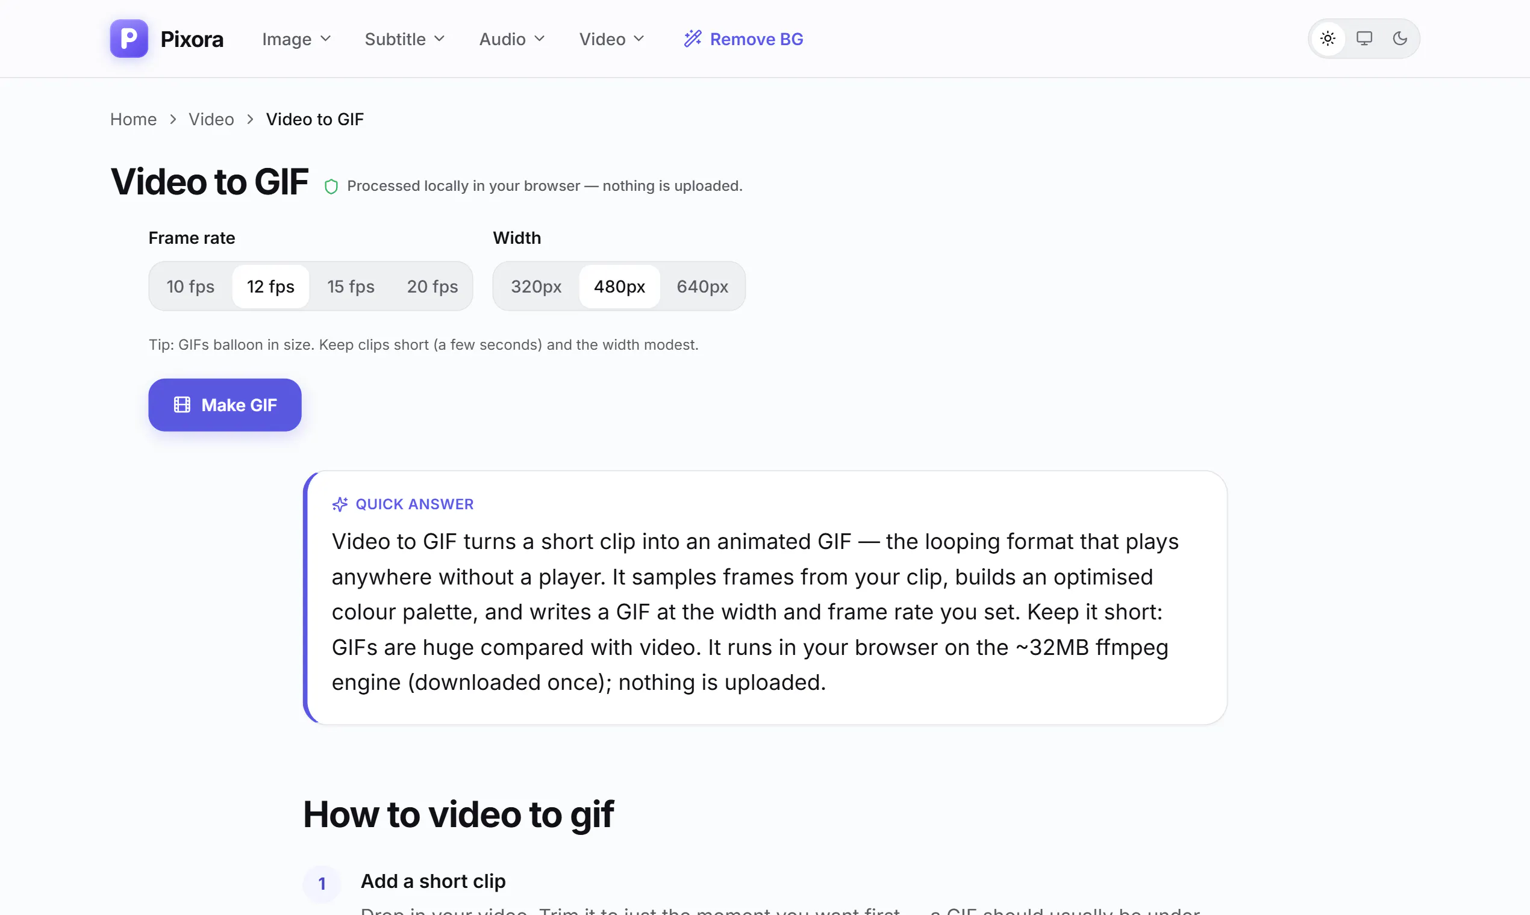Select 15 fps frame rate
Screen dimensions: 1530x915
[x=351, y=286]
